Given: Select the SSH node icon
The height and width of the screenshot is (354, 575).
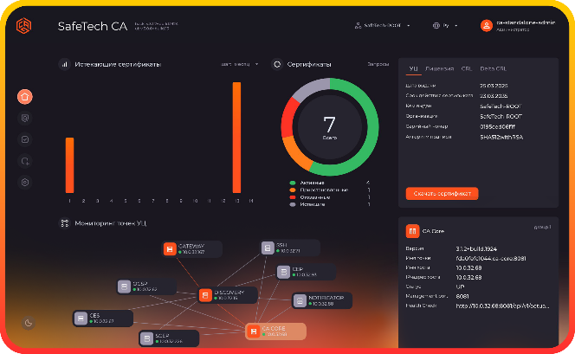Looking at the screenshot, I should (268, 248).
